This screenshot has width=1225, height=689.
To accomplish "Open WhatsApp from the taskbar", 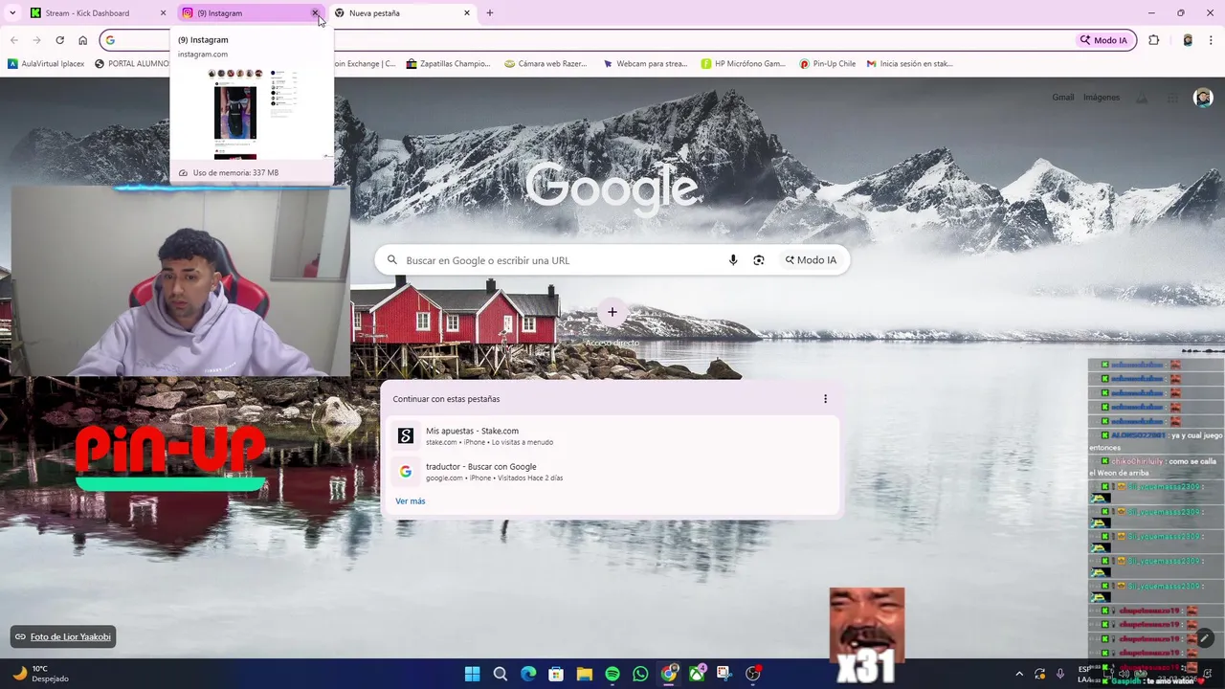I will (x=640, y=674).
